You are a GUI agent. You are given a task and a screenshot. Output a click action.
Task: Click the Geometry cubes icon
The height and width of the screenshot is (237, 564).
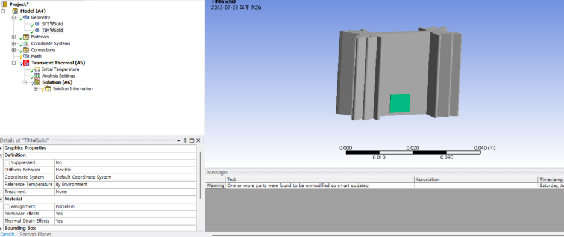[27, 17]
